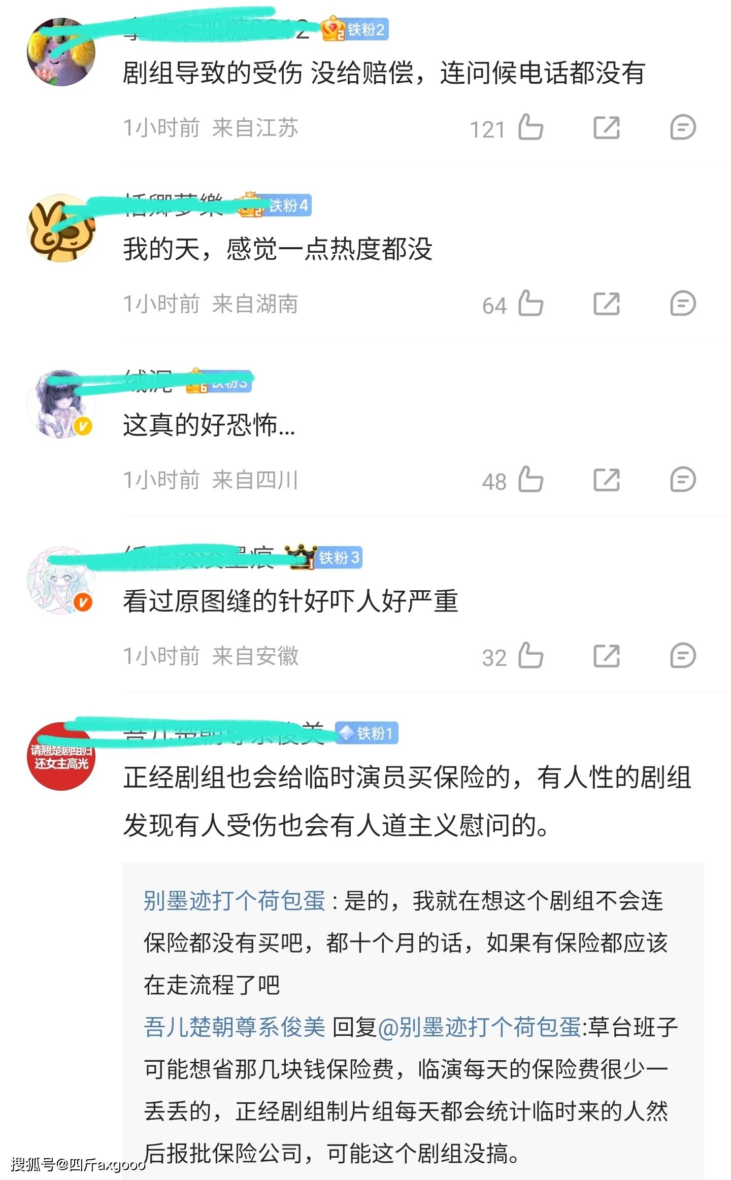Tap the 铁粉4 fan badge
This screenshot has height=1180, width=731.
click(x=288, y=206)
